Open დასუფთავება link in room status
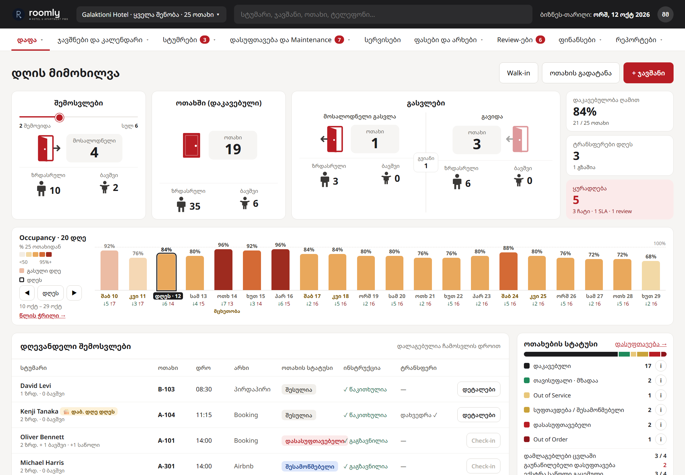Screen dimensions: 685x475 pos(641,344)
